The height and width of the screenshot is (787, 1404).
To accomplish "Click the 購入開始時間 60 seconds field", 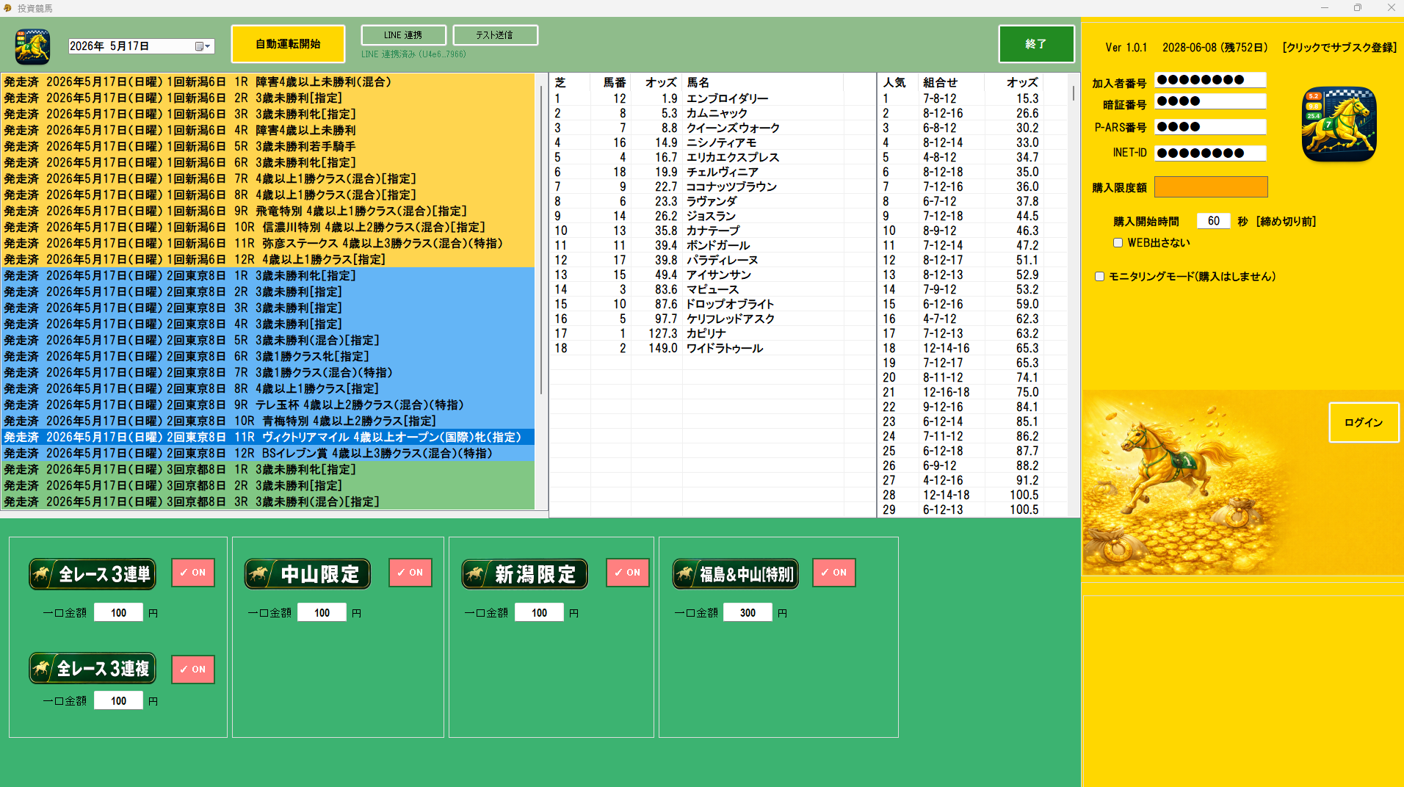I will tap(1213, 221).
